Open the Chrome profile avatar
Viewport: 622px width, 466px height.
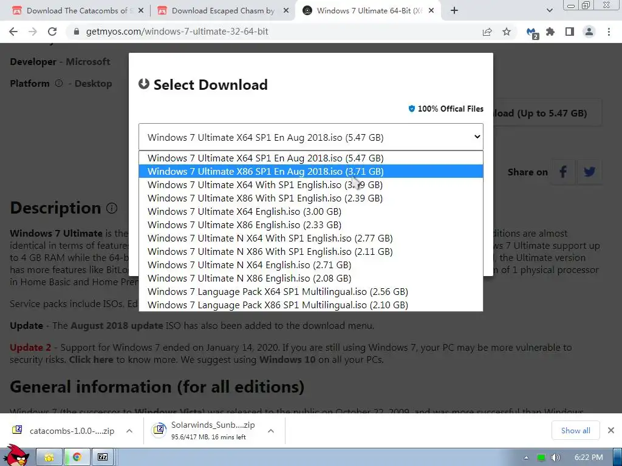pyautogui.click(x=589, y=32)
